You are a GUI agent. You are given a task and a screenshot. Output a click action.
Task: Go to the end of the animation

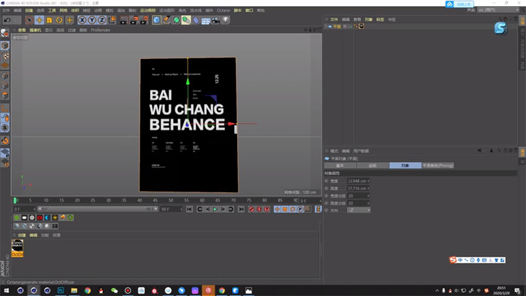pyautogui.click(x=241, y=209)
